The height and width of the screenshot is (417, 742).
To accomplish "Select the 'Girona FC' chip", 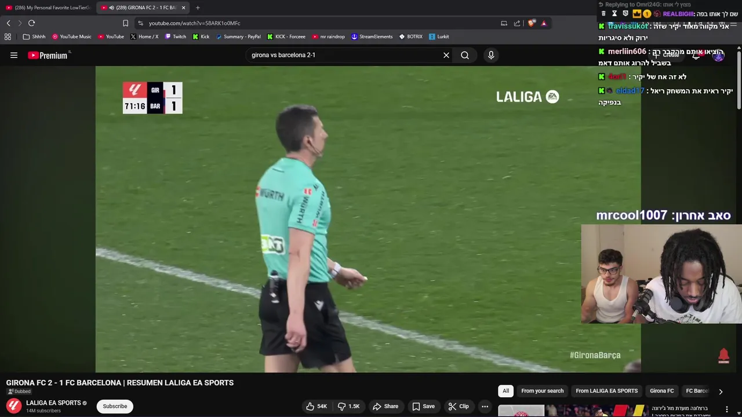I will pos(661,391).
